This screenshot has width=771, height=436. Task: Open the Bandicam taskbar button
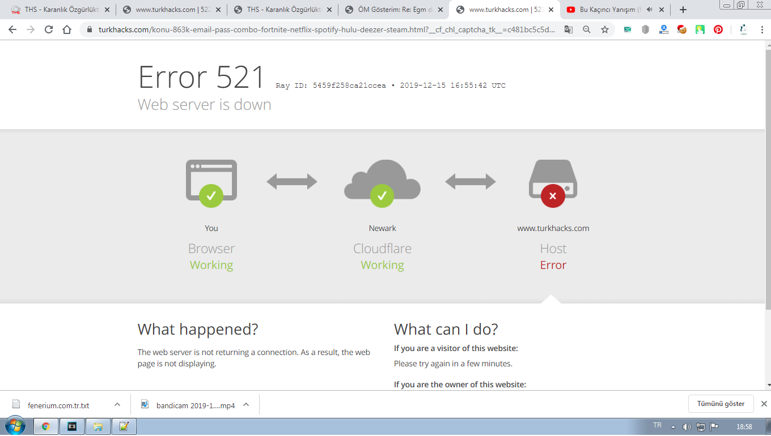(72, 426)
